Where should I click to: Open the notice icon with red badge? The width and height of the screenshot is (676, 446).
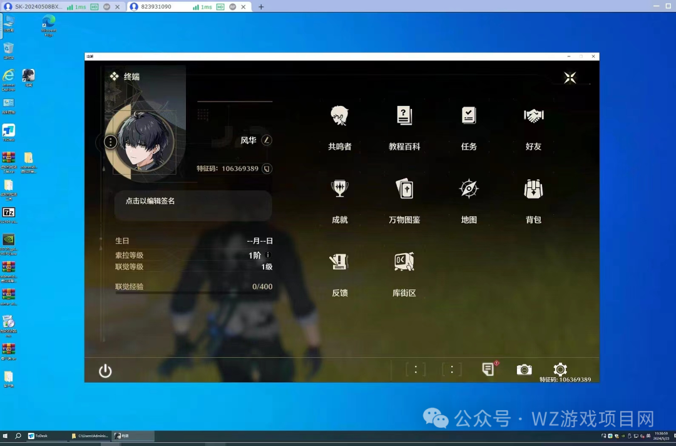click(488, 370)
